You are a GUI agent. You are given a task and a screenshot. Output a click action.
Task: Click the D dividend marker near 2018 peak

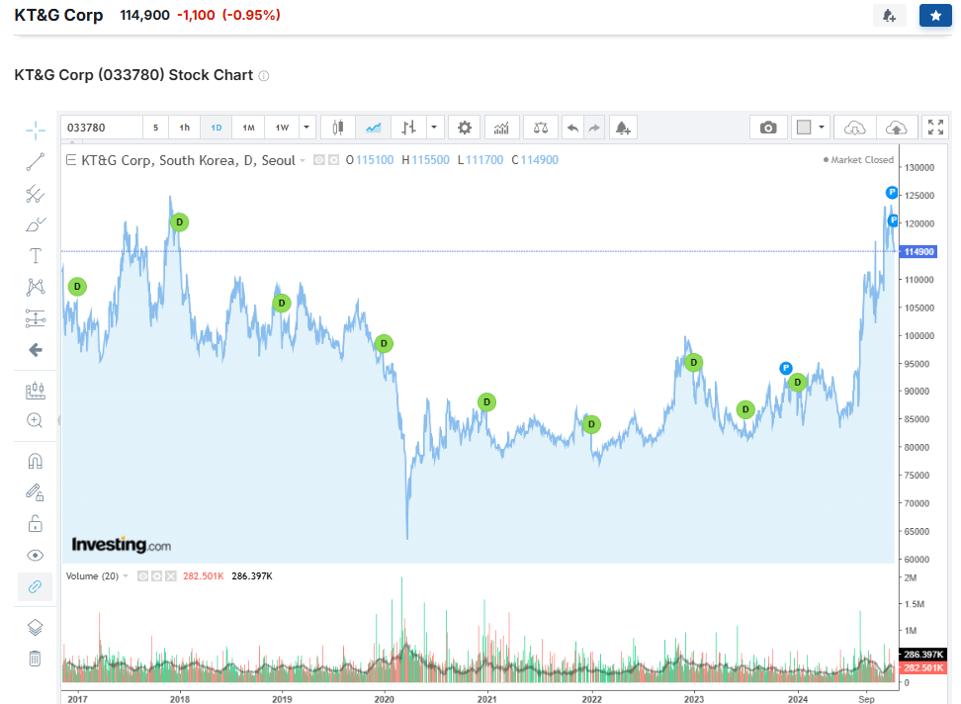[x=179, y=221]
